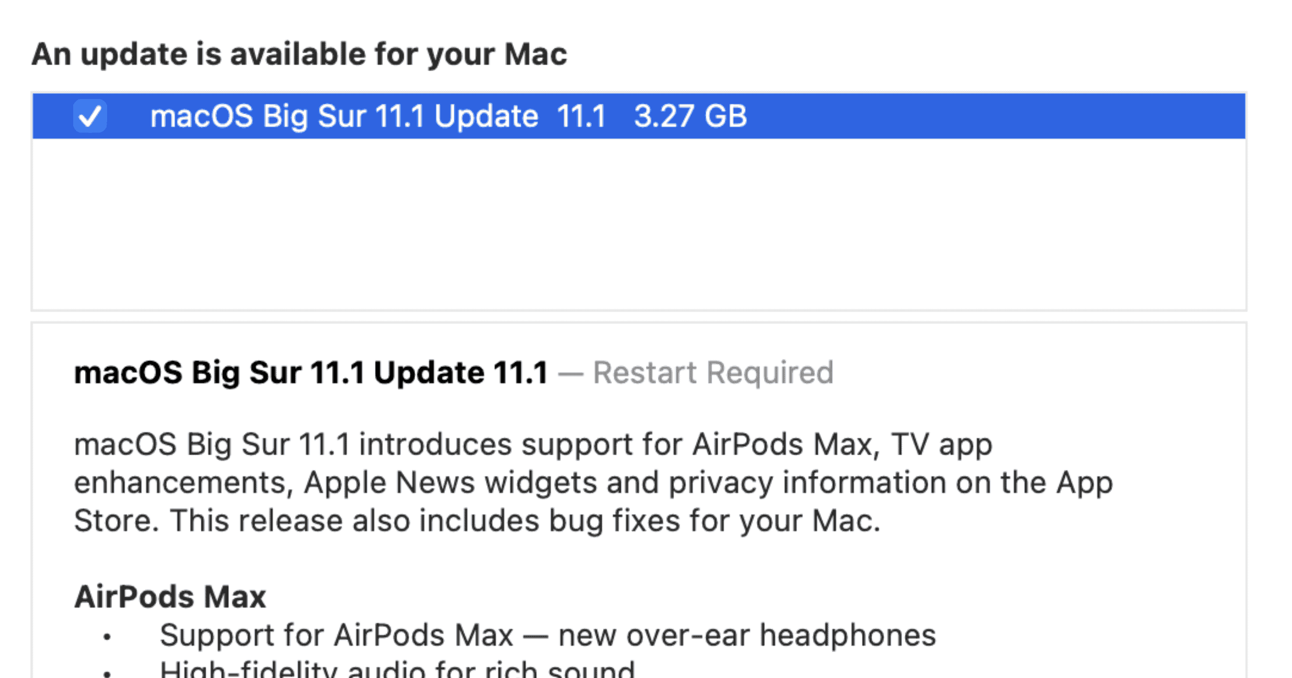Click the bullet dot before "Support for AirPods Max"
Viewport: 1292px width, 678px height.
(107, 638)
